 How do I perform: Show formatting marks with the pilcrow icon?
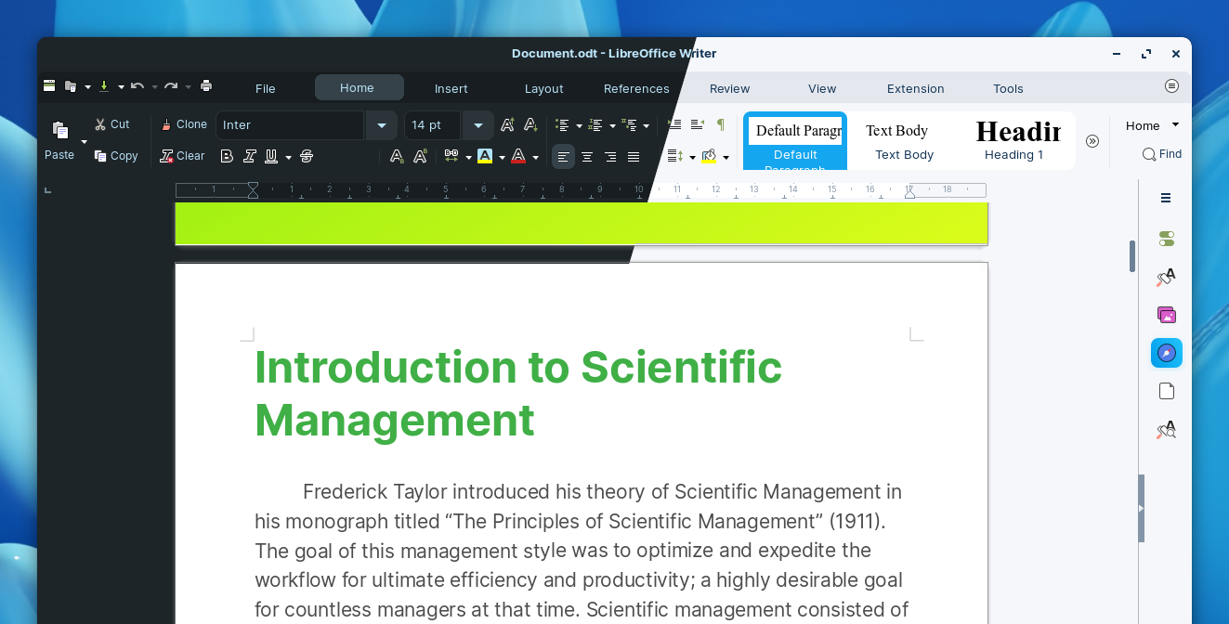pyautogui.click(x=721, y=123)
